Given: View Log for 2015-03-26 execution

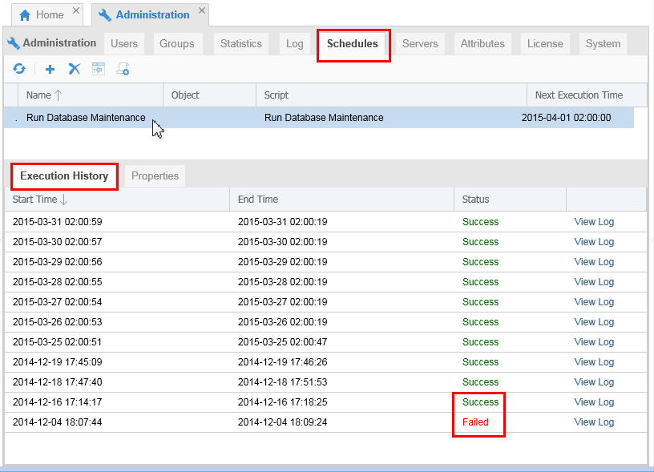Looking at the screenshot, I should click(x=594, y=322).
